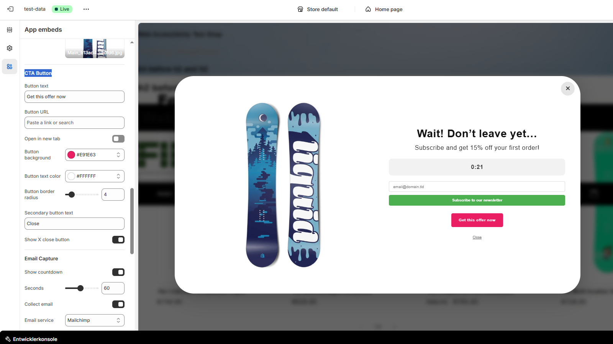Toggle Open in new tab switch
The image size is (613, 344).
click(118, 139)
